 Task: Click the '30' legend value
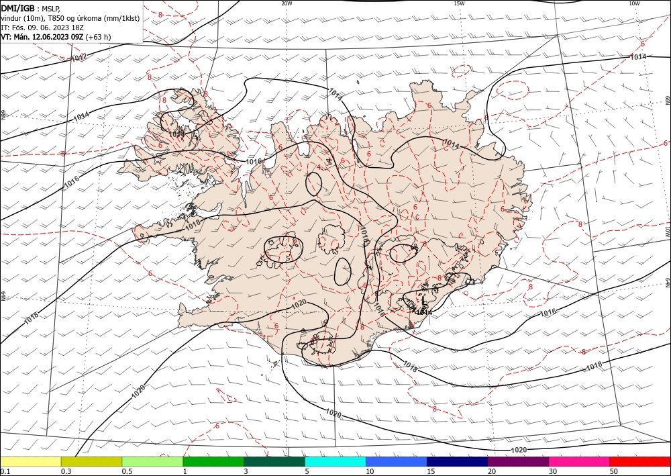[x=553, y=471]
